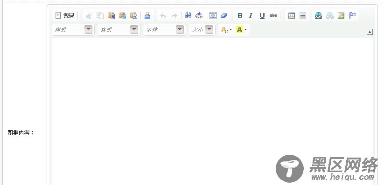
Task: Click the Remove Format eraser icon
Action: point(224,16)
